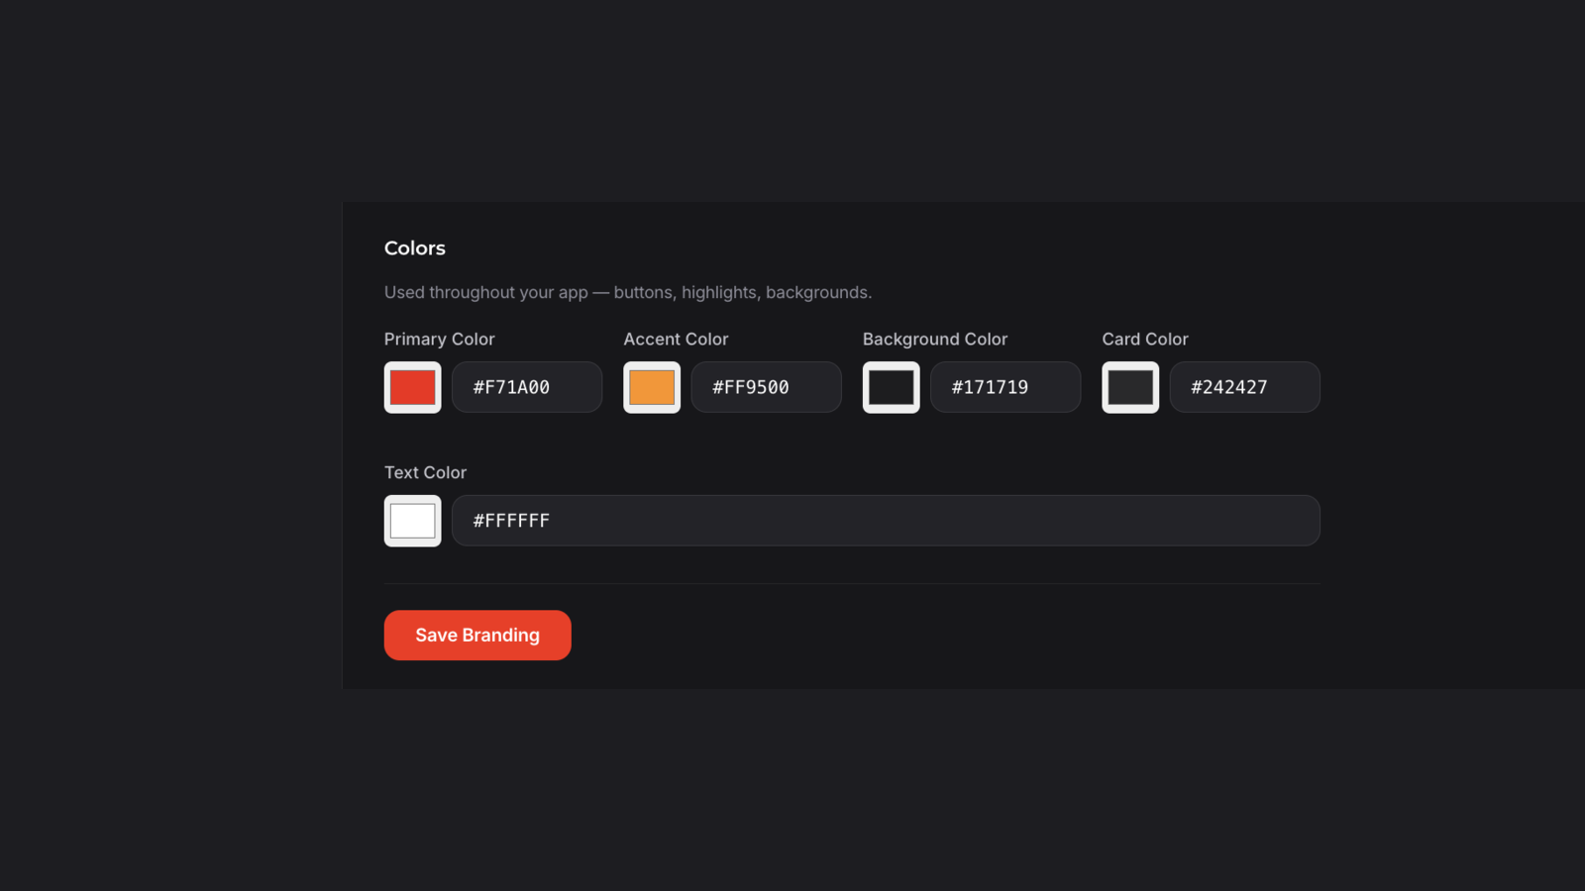This screenshot has height=891, width=1585.
Task: Focus the Primary Color hex field #F71A00
Action: [527, 387]
